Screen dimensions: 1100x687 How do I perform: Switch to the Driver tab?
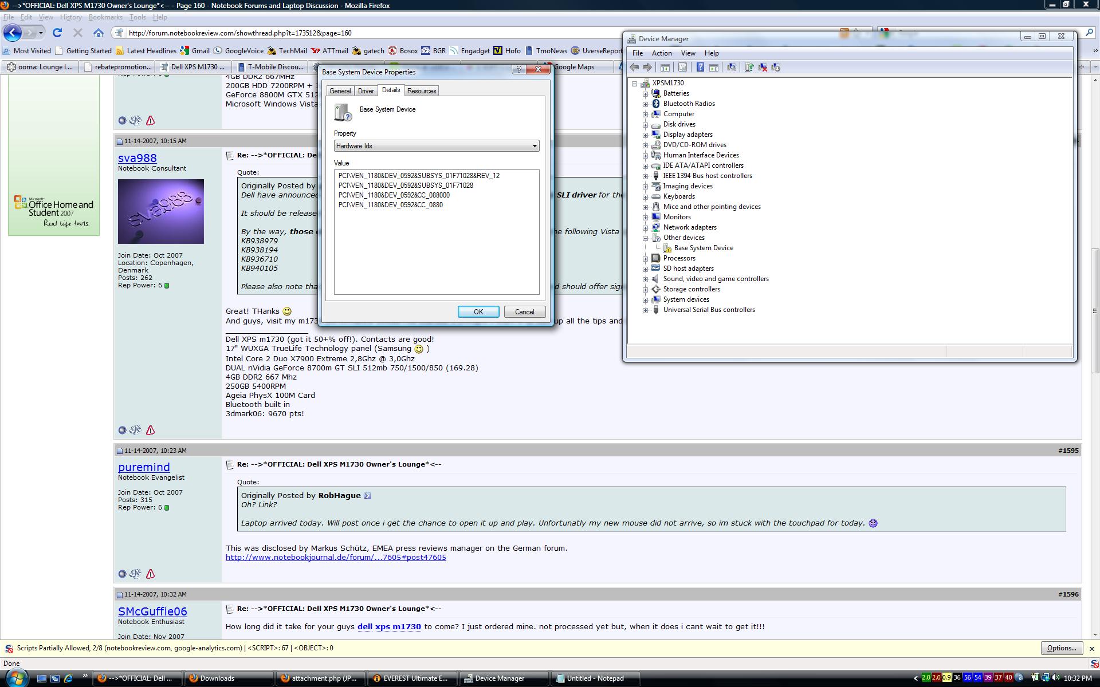coord(366,91)
